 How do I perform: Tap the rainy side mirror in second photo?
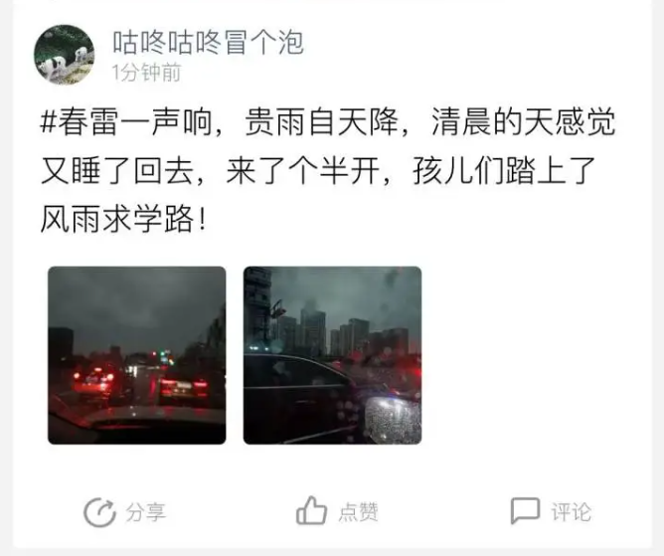(393, 420)
